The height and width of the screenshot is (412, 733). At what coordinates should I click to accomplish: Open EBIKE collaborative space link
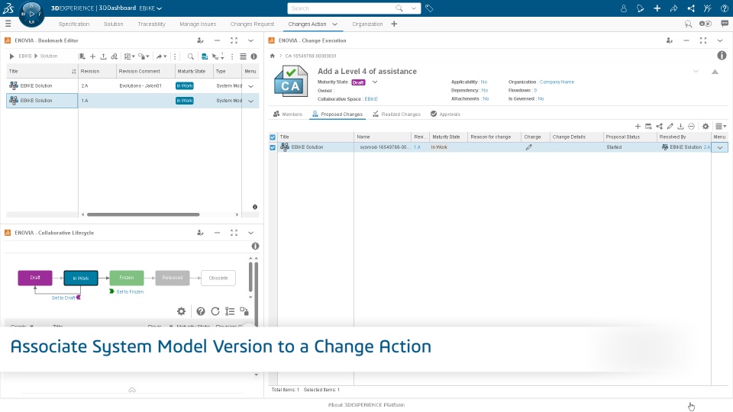(x=371, y=99)
